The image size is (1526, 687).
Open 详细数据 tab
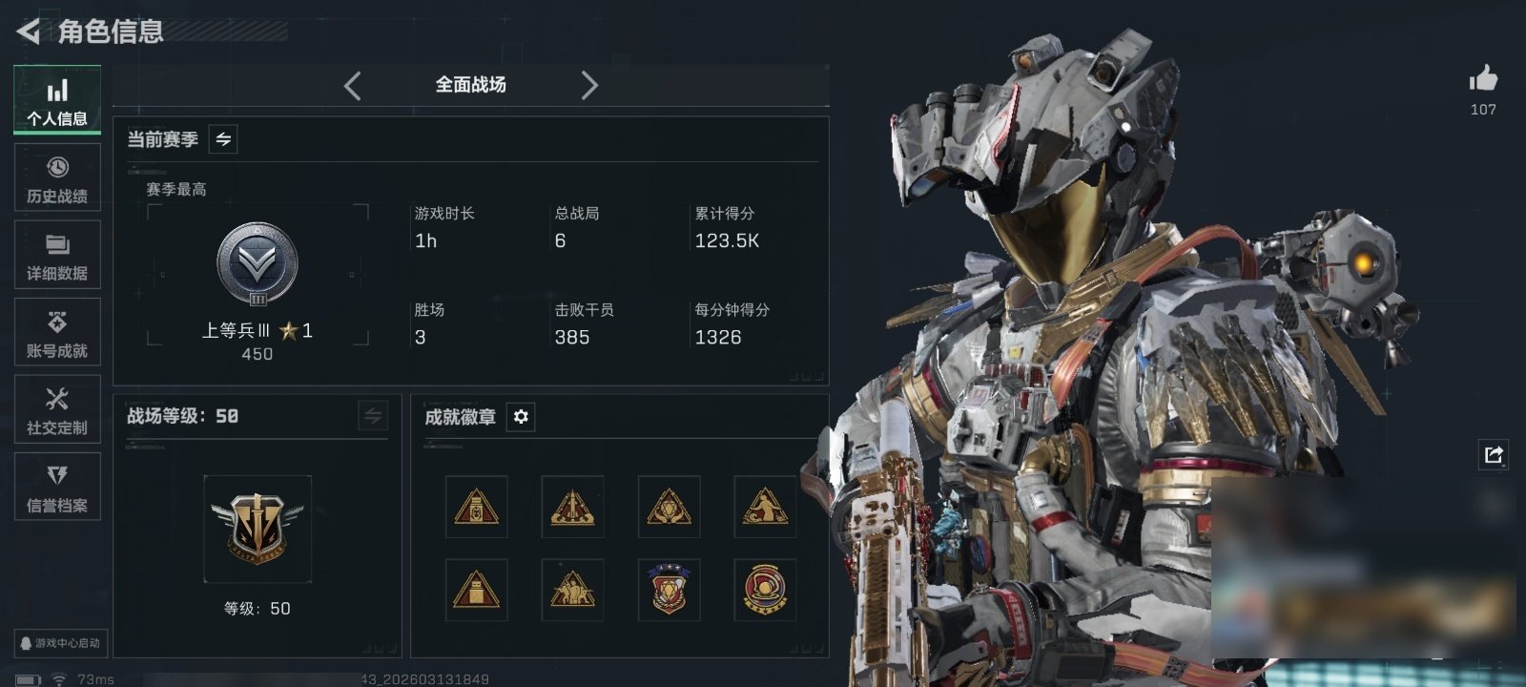tap(57, 255)
